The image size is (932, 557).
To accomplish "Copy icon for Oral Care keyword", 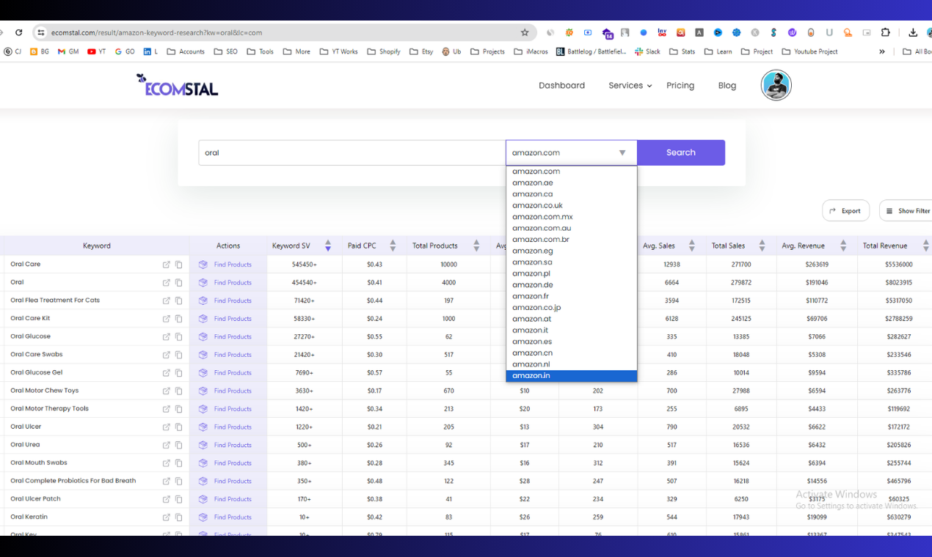I will [178, 265].
